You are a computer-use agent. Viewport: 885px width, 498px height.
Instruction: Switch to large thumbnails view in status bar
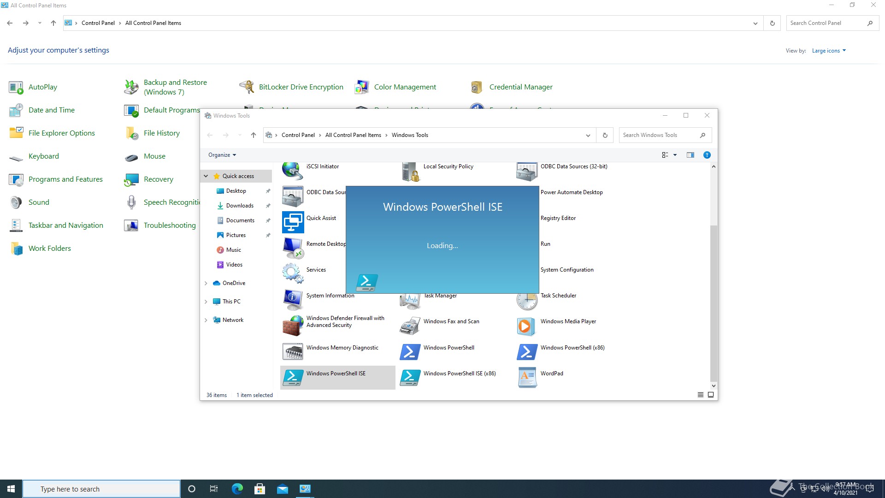coord(710,395)
